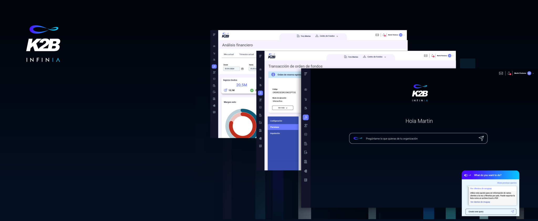The width and height of the screenshot is (538, 221).
Task: Expand Centro de Fondos in Análisis financiero window
Action: pos(327,36)
